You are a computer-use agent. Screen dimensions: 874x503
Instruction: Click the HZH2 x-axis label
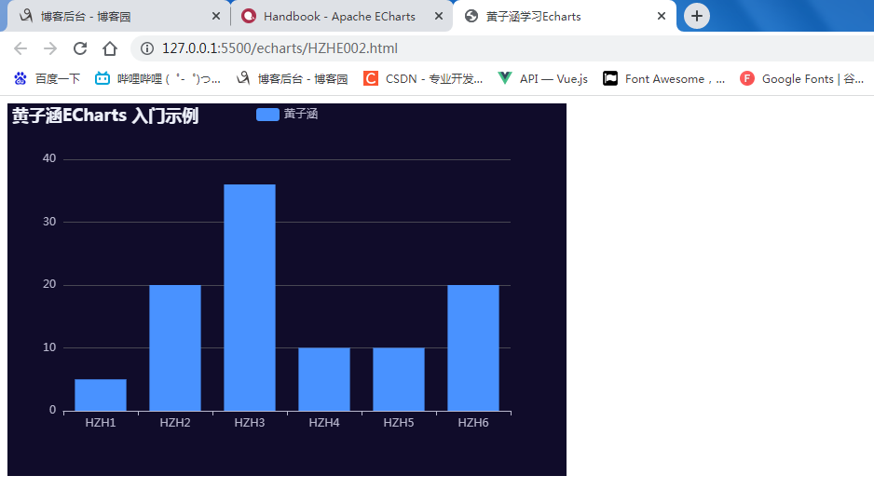pyautogui.click(x=175, y=423)
